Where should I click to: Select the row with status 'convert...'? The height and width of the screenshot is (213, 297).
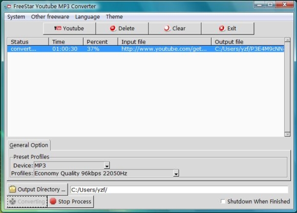coord(145,49)
